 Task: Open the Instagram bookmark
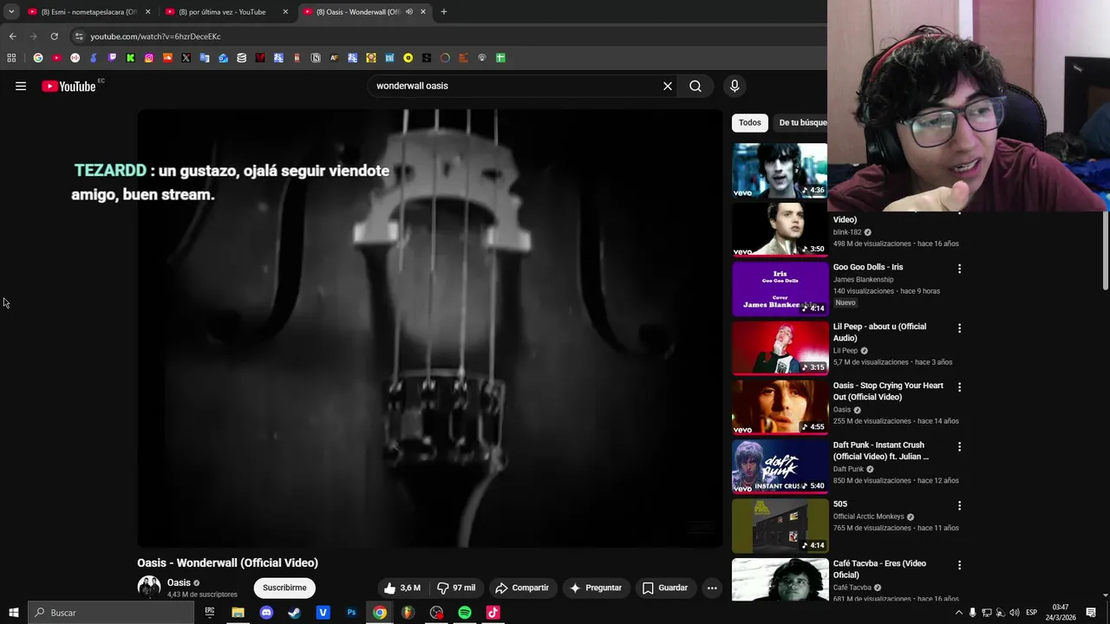tap(149, 58)
